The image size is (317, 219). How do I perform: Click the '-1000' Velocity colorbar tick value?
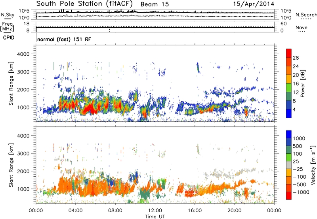[301, 192]
